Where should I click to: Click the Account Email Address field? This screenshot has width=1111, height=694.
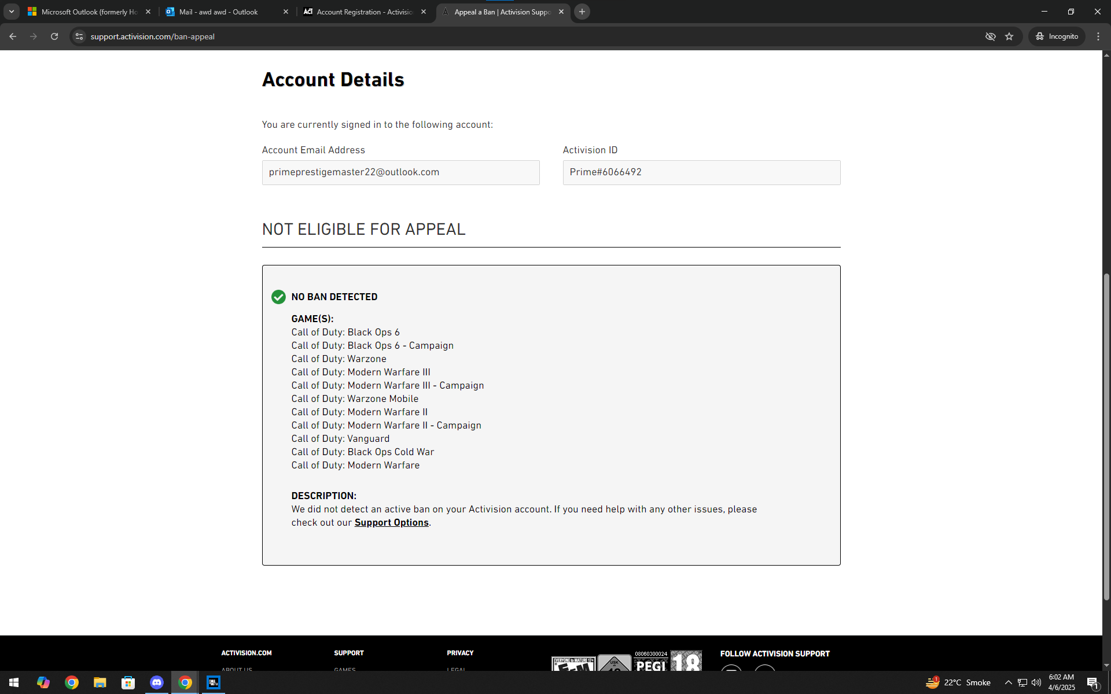click(x=400, y=172)
